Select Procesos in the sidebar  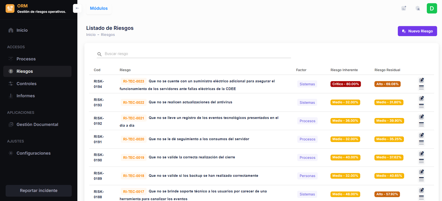[x=26, y=59]
